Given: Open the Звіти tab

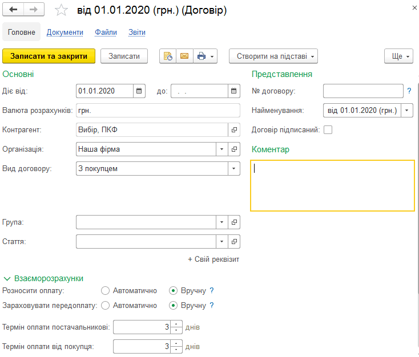Looking at the screenshot, I should tap(137, 33).
